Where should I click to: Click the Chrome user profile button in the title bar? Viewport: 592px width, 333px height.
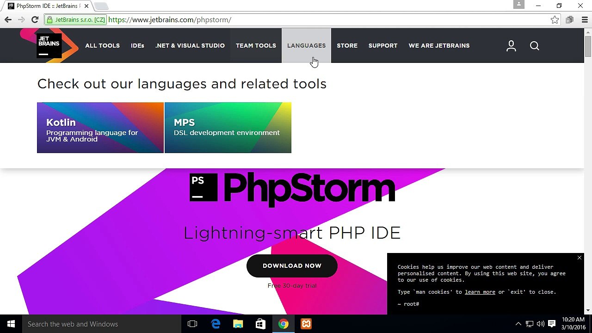point(519,5)
